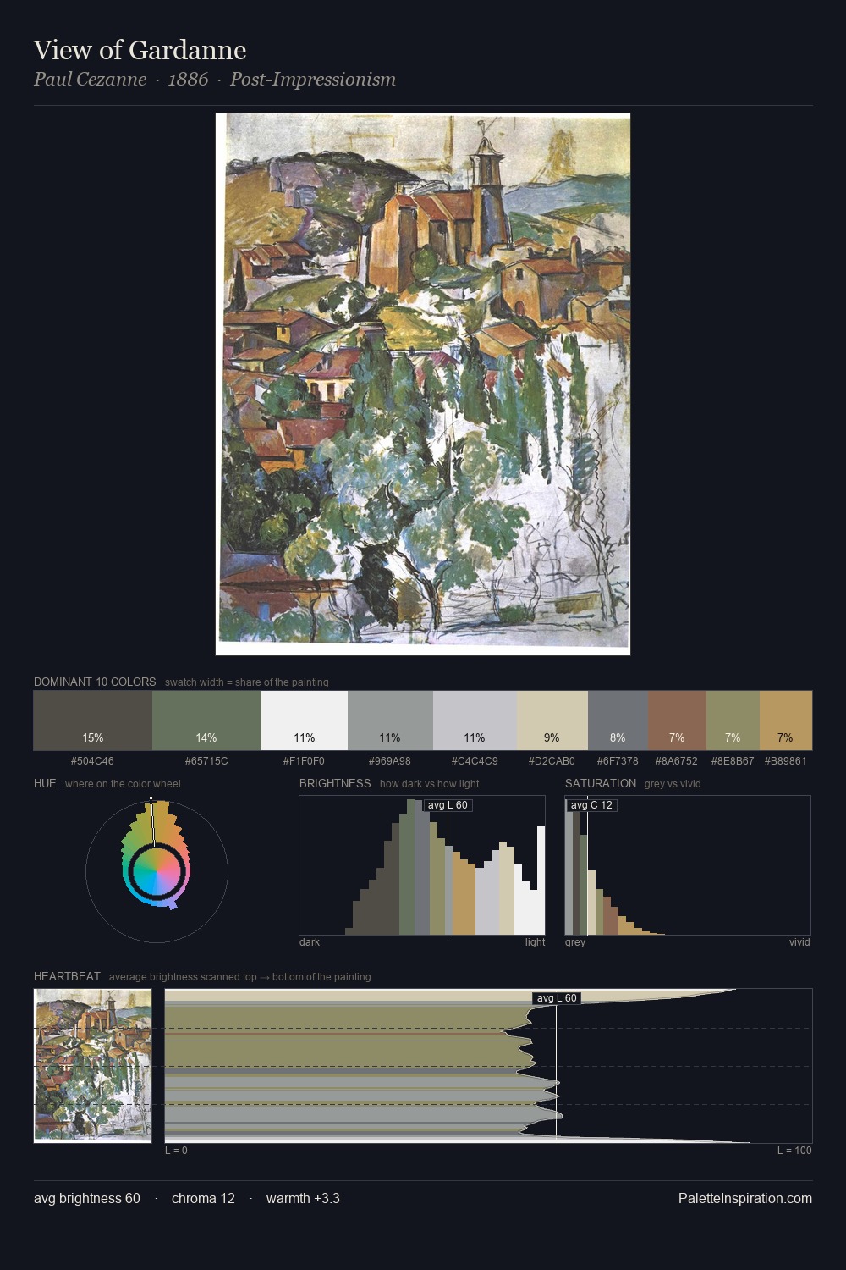Select the #D2CAB0 beige swatch
Screen dimensions: 846x1270
coord(552,721)
